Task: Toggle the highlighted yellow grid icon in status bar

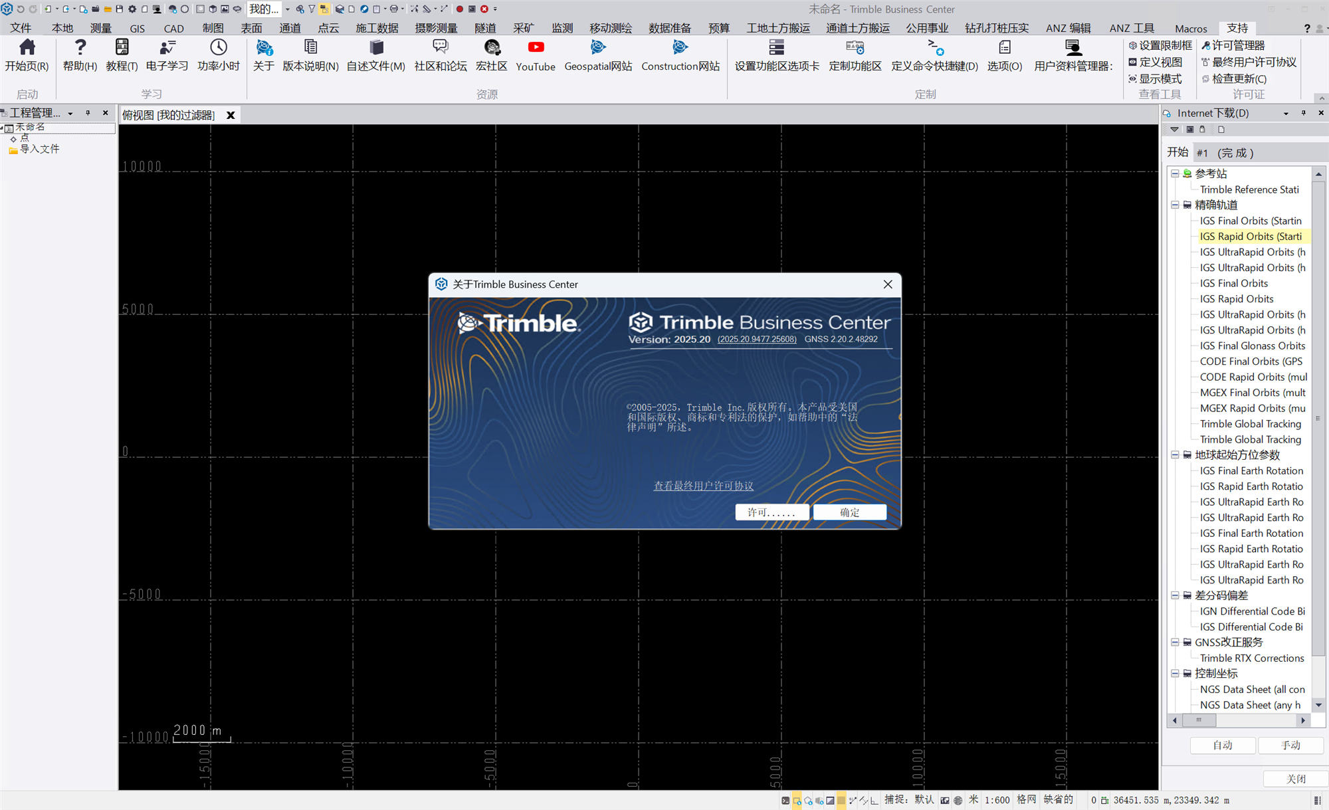Action: [x=841, y=800]
